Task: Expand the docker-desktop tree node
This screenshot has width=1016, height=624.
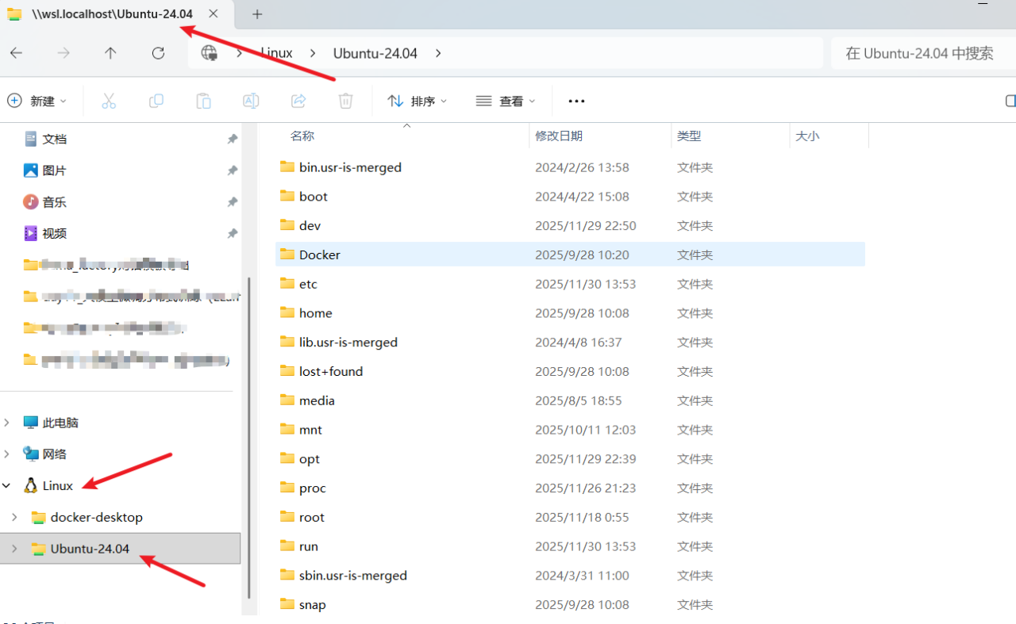Action: pos(14,517)
